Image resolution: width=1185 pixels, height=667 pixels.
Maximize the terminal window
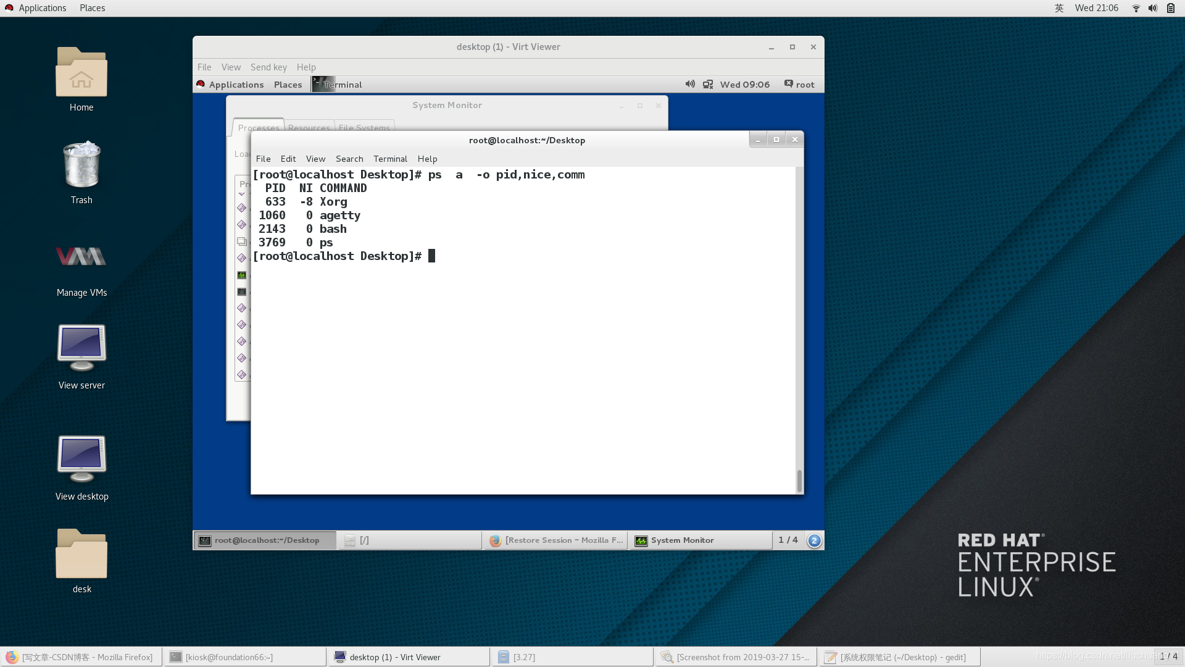[x=776, y=140]
